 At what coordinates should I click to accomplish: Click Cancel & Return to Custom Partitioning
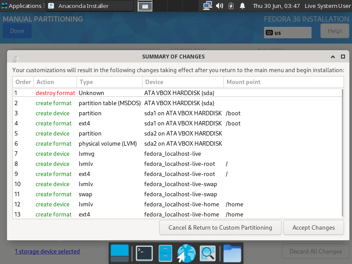pyautogui.click(x=220, y=227)
